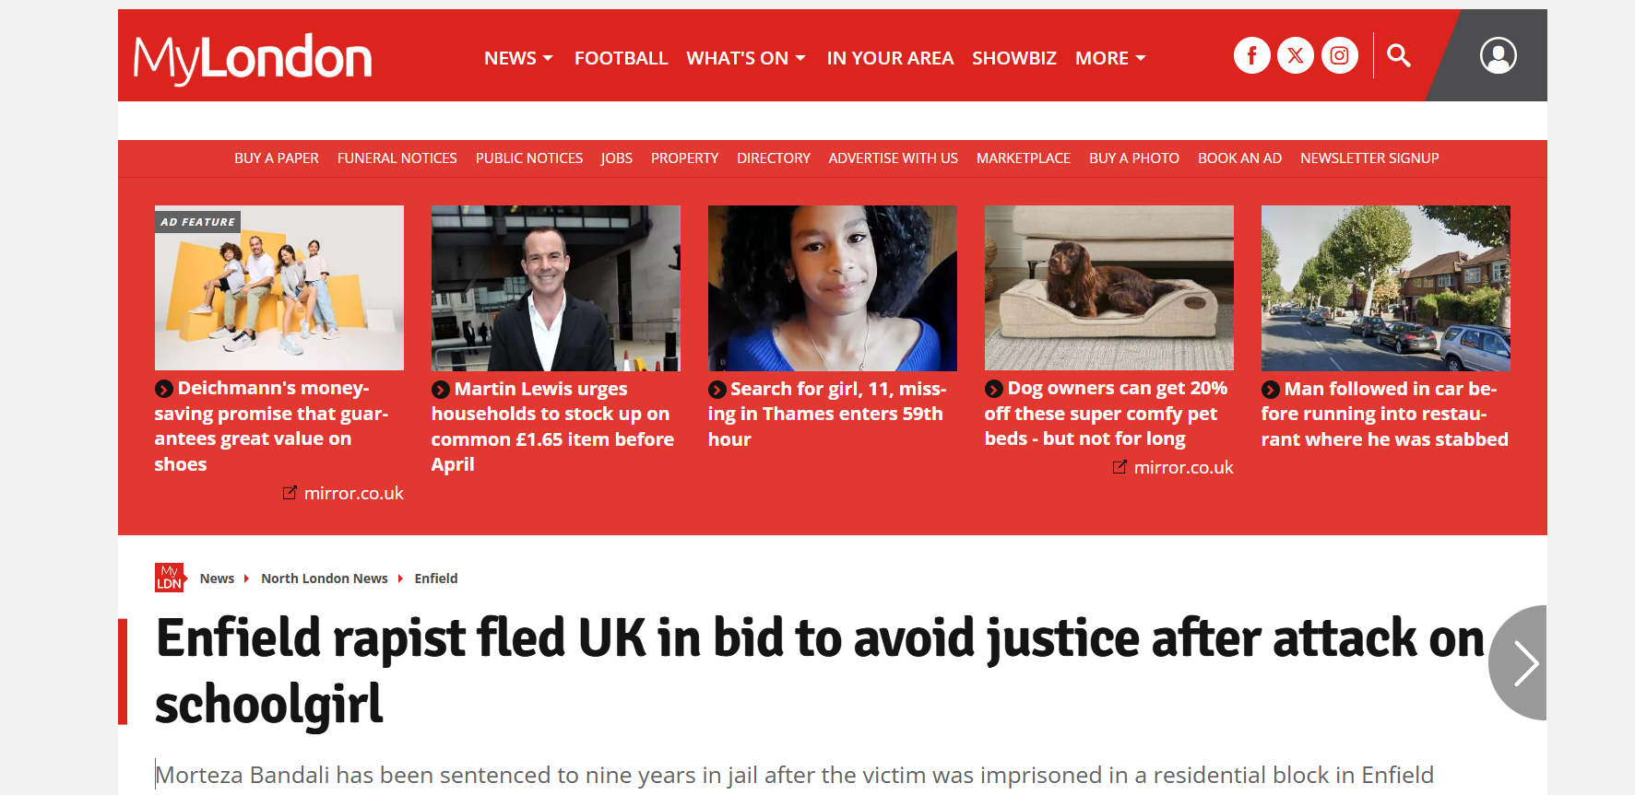The image size is (1635, 795).
Task: Click the search magnifier icon
Action: 1399,56
